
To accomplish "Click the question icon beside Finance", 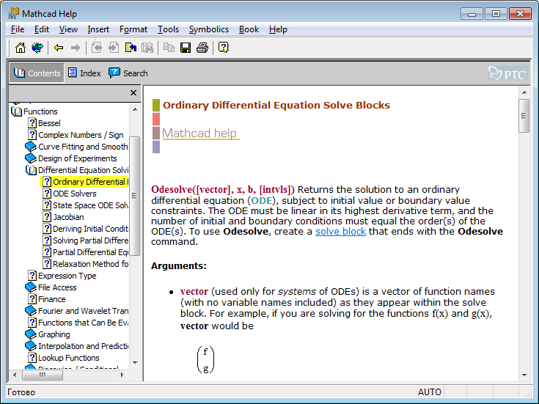I will click(32, 299).
